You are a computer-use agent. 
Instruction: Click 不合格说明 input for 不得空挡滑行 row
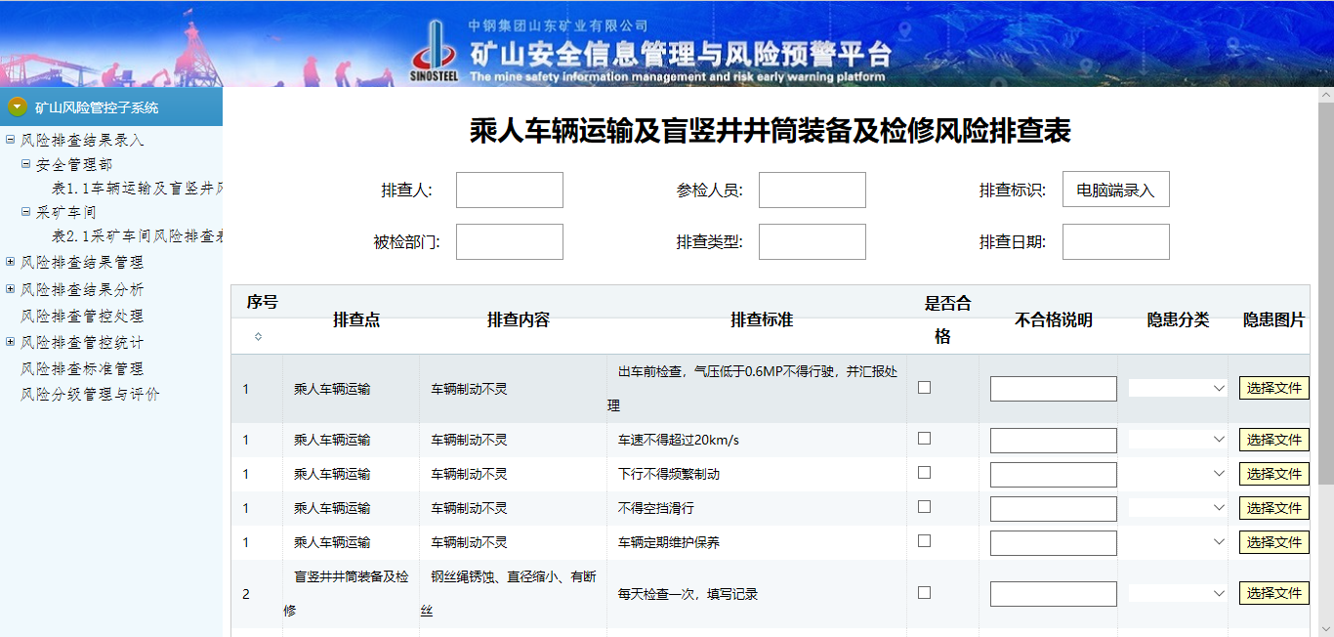click(1054, 509)
